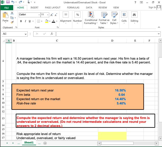Open Conditional Formatting menu
The image size is (162, 147).
pyautogui.click(x=91, y=18)
